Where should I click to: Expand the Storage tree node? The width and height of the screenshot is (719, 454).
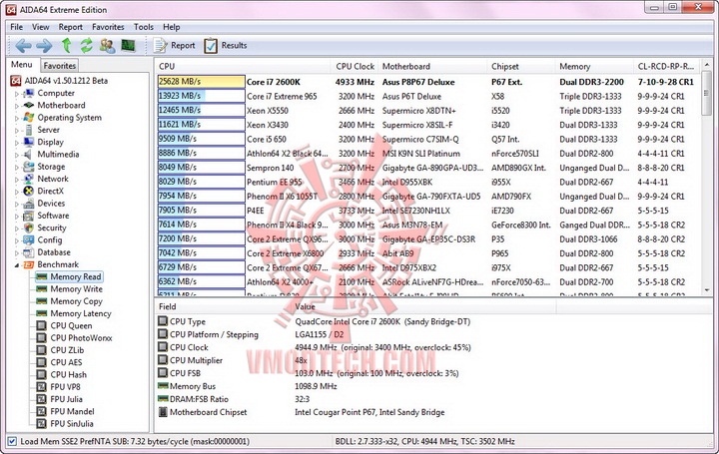pos(17,168)
